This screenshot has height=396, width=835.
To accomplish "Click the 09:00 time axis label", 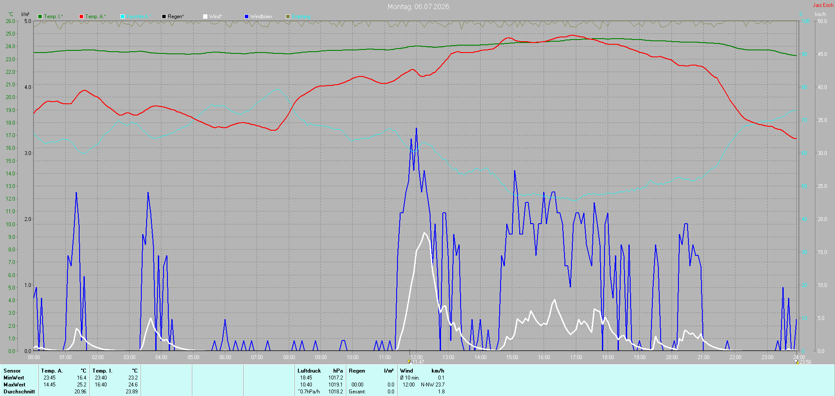I will [x=321, y=357].
